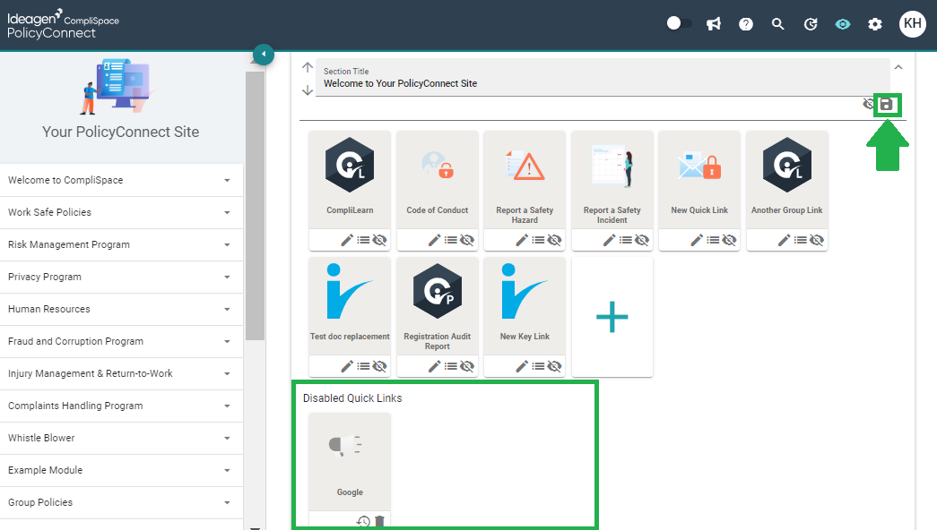Image resolution: width=937 pixels, height=530 pixels.
Task: Hide the Another Group Link tile
Action: click(x=817, y=240)
